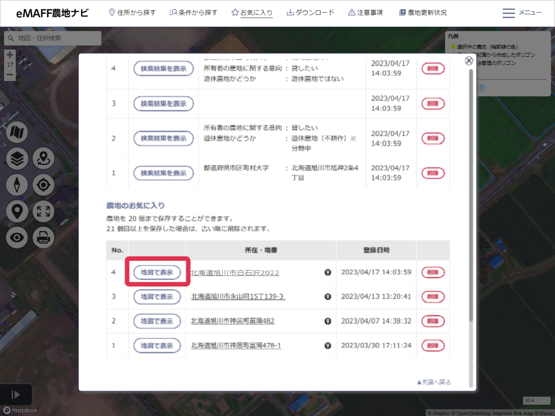Click the 所在・地番 column header
The image size is (555, 416).
[261, 250]
